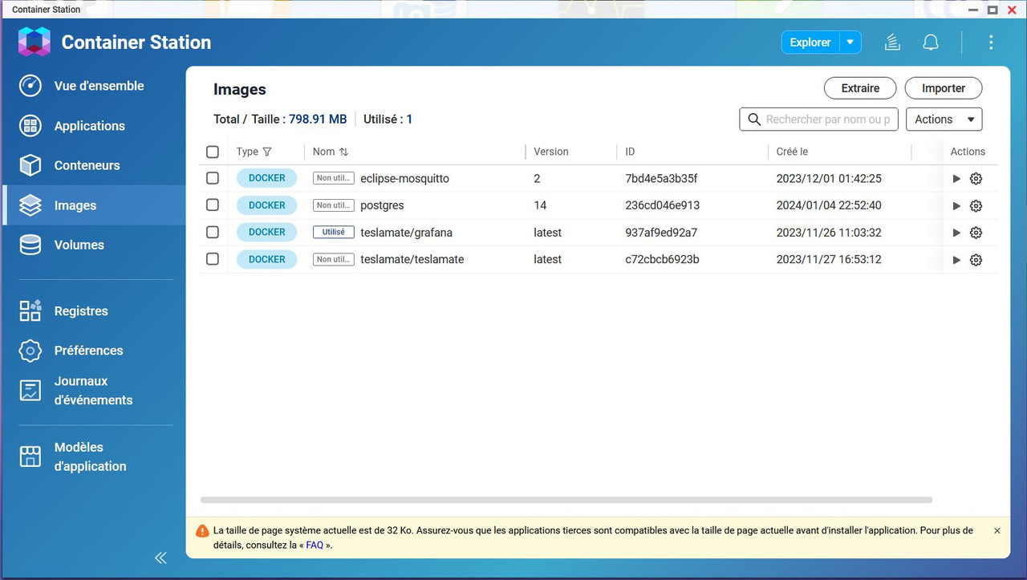Image resolution: width=1027 pixels, height=580 pixels.
Task: Click the Utilisé tag on teslamate/grafana
Action: pos(334,232)
